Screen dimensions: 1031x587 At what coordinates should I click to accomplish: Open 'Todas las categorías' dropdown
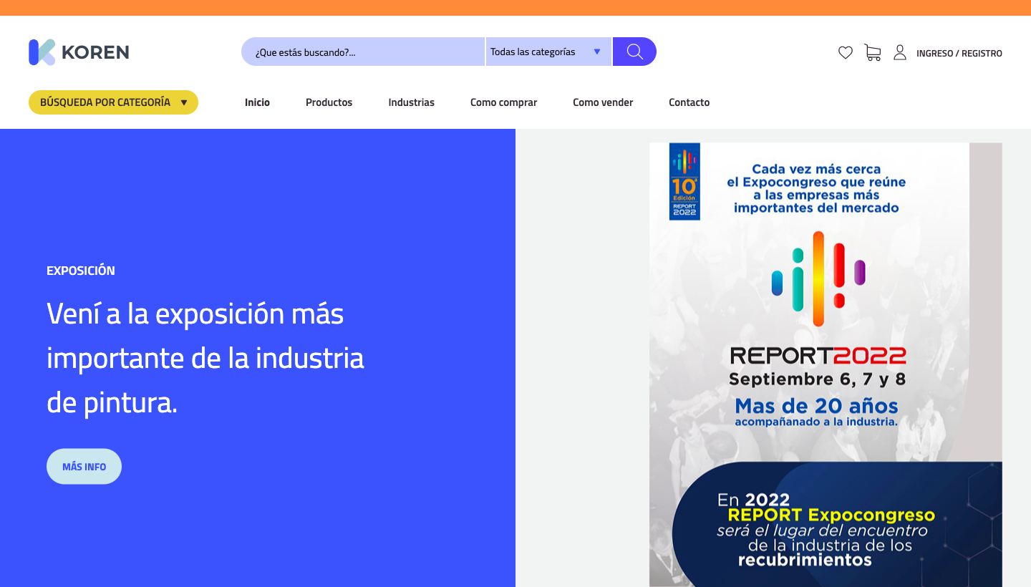click(x=548, y=52)
